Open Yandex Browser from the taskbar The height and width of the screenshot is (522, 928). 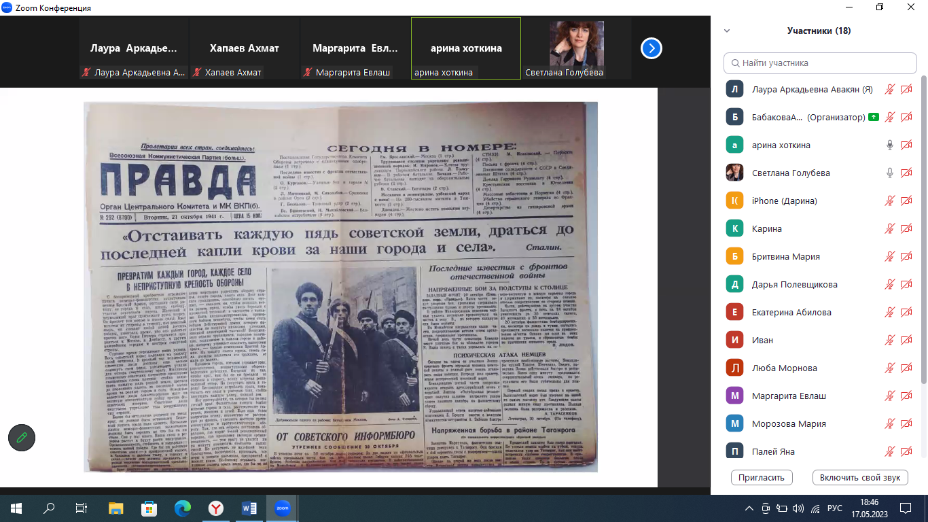pos(215,508)
